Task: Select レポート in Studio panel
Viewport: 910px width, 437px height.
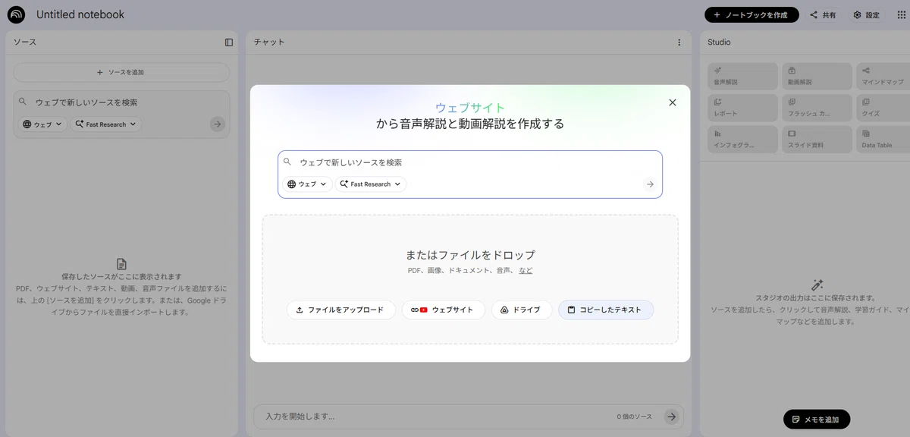Action: tap(742, 108)
